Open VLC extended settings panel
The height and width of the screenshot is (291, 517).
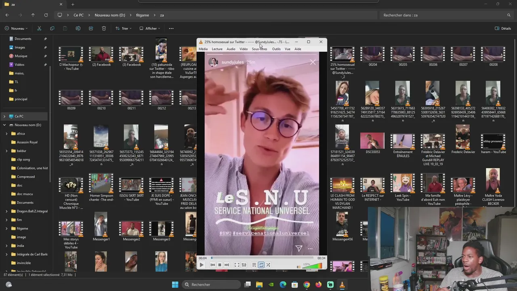tap(244, 265)
